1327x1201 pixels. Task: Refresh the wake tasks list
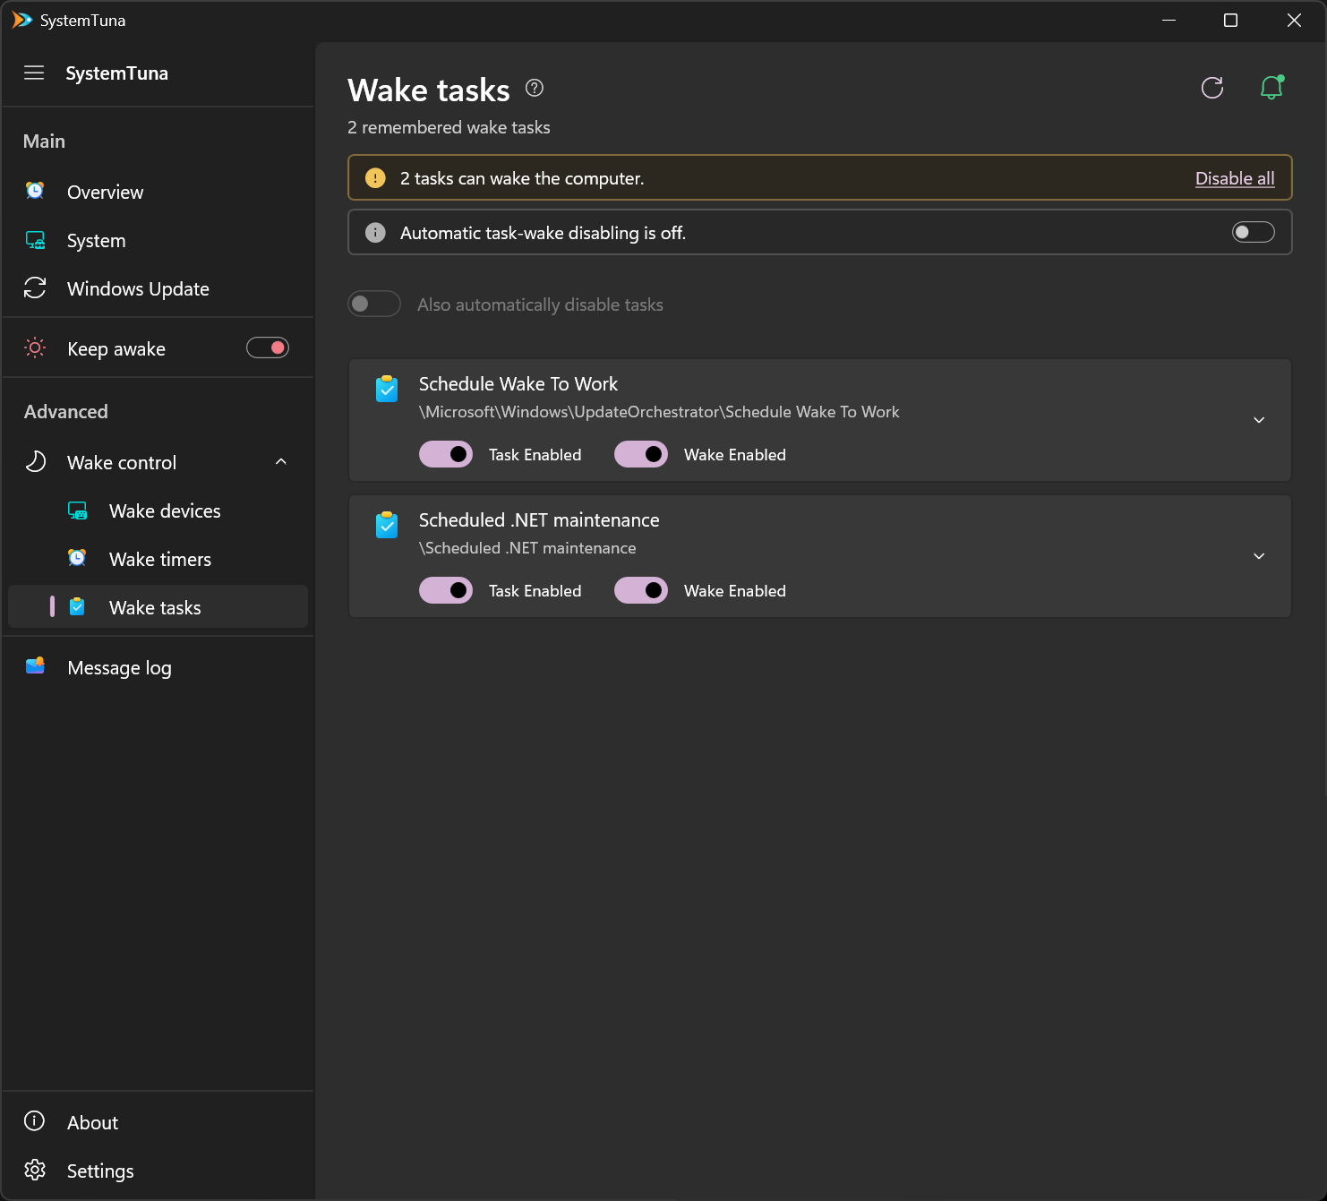point(1212,88)
